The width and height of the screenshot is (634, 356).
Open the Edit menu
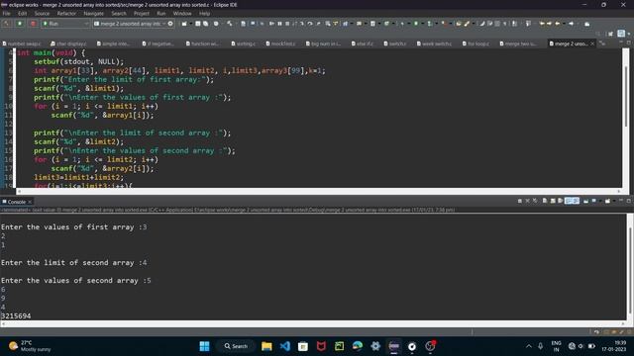coord(22,13)
